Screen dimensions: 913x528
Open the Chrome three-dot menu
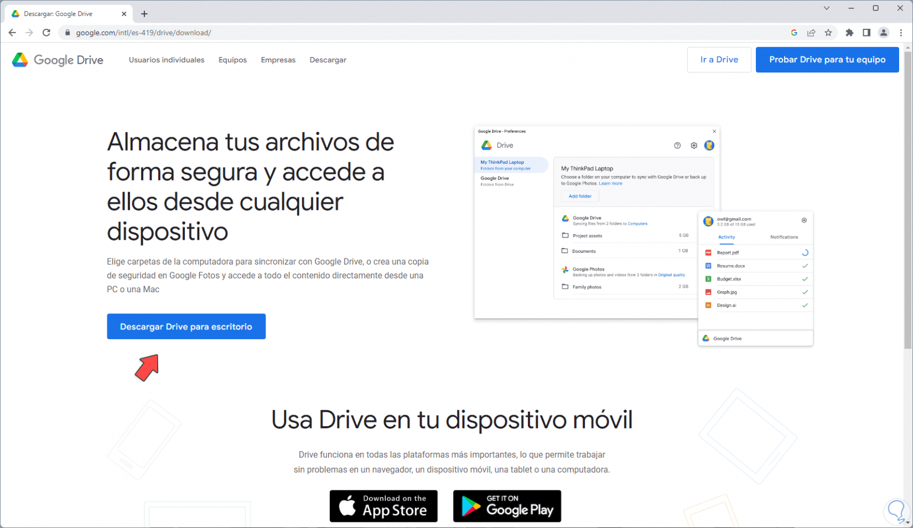(901, 33)
